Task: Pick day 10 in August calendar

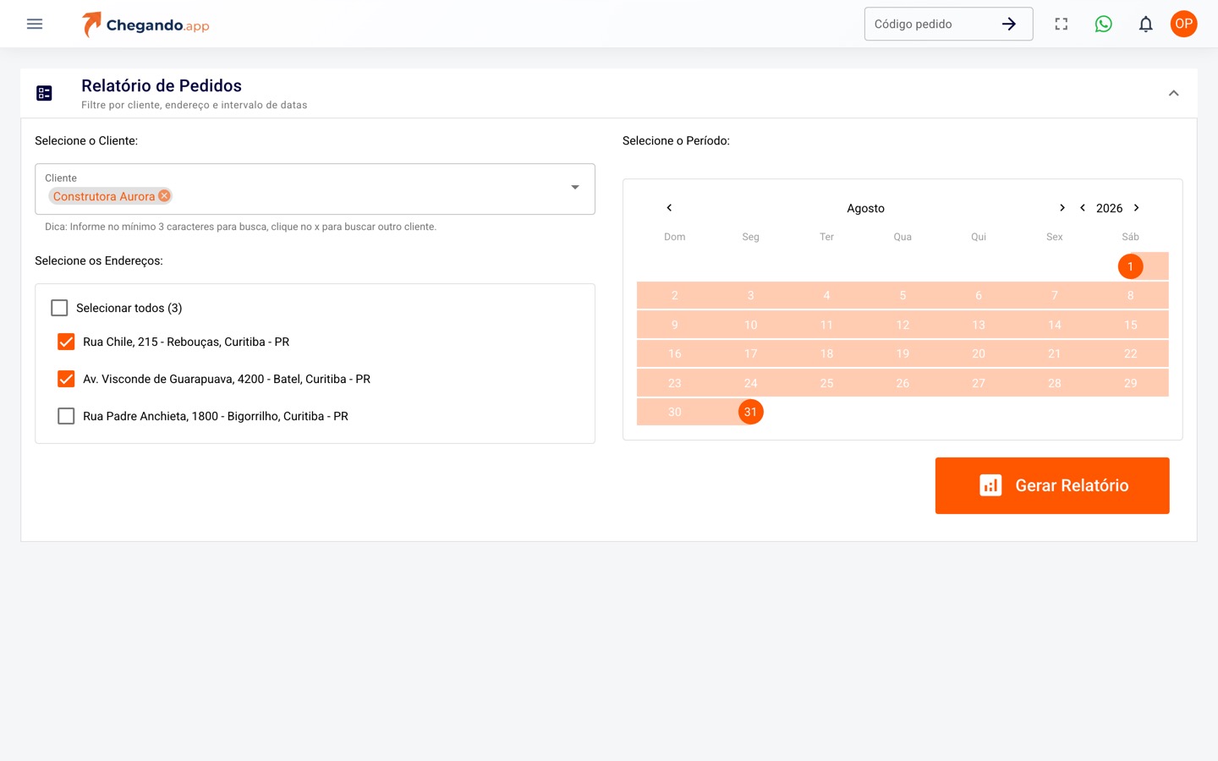Action: (751, 325)
